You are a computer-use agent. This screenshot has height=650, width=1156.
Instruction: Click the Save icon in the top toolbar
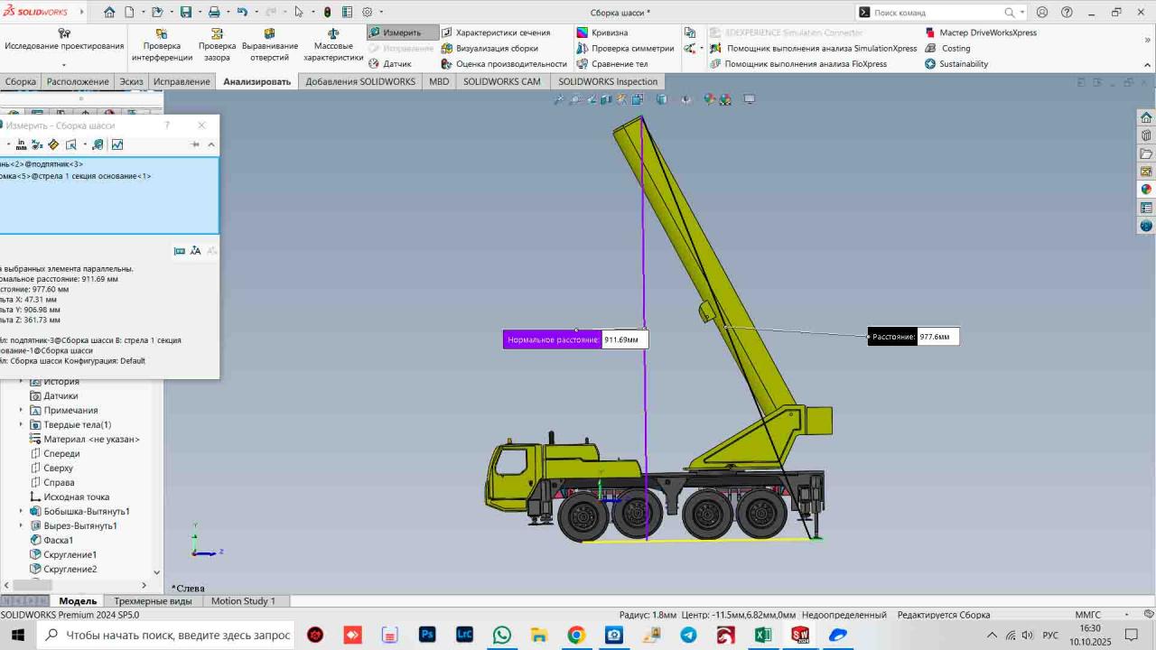pos(186,13)
